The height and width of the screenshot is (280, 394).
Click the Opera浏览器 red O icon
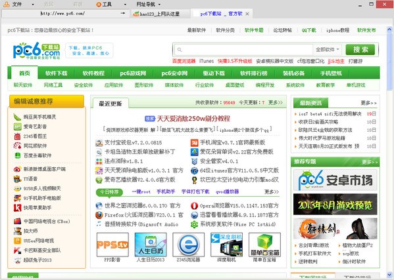pyautogui.click(x=194, y=206)
